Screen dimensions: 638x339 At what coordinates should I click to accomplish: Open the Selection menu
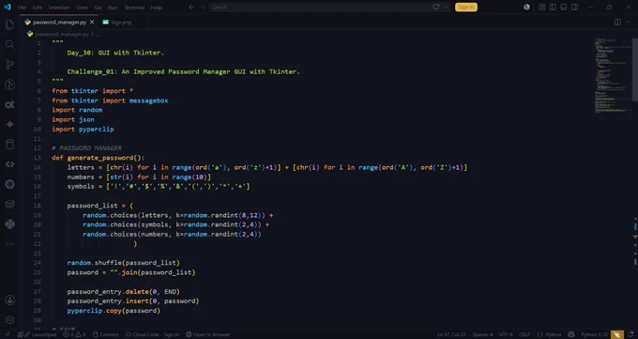59,8
